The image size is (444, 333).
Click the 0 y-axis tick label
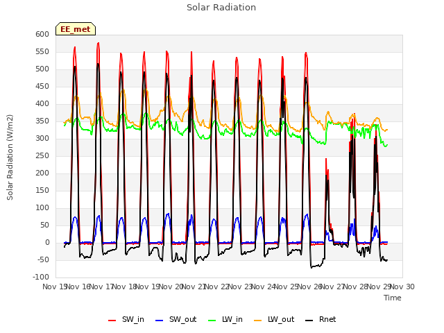(x=47, y=243)
